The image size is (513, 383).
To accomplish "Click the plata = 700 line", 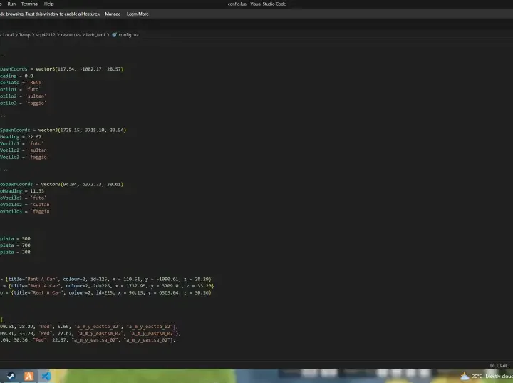I will [15, 245].
